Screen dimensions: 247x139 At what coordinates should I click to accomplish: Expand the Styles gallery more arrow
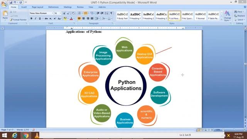pos(222,19)
